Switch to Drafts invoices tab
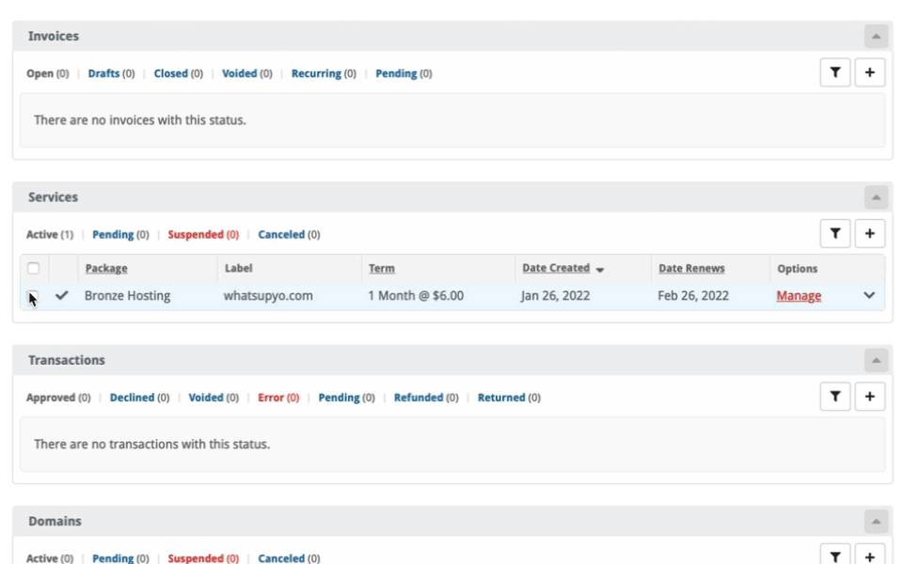 pos(103,73)
